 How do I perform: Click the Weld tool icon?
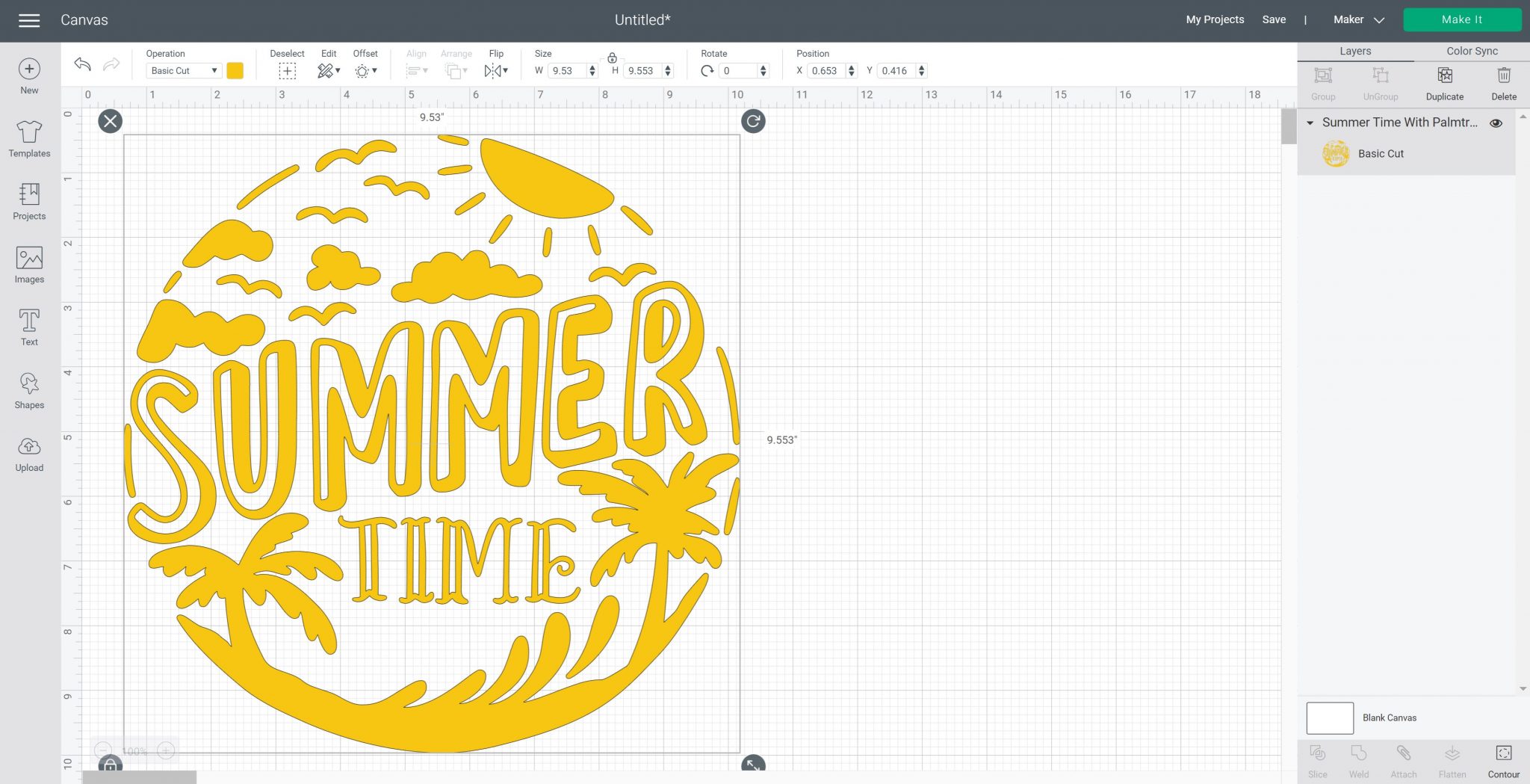(1359, 753)
